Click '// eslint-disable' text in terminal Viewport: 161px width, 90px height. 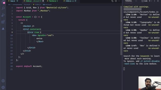[150, 61]
